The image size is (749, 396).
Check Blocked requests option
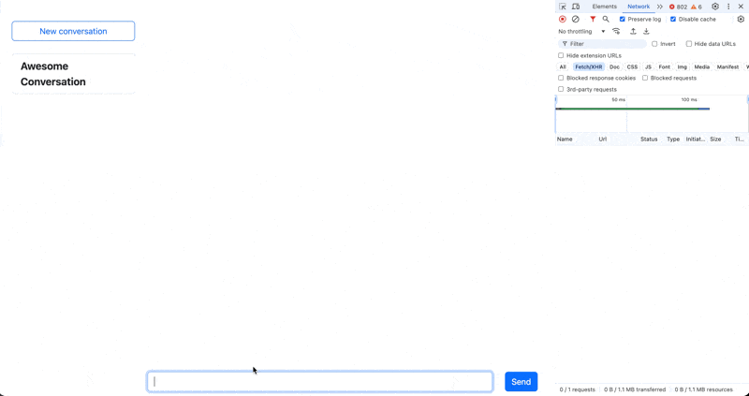(x=645, y=78)
